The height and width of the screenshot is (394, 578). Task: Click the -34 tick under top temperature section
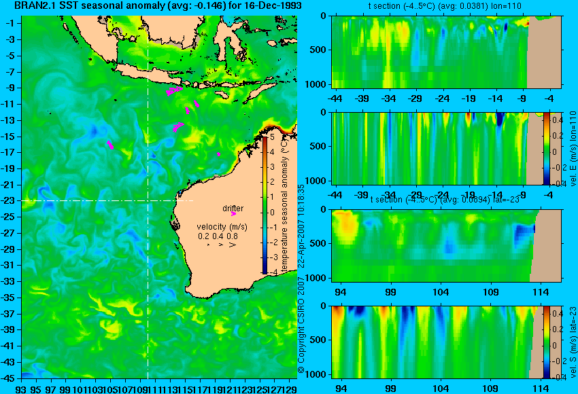[389, 98]
